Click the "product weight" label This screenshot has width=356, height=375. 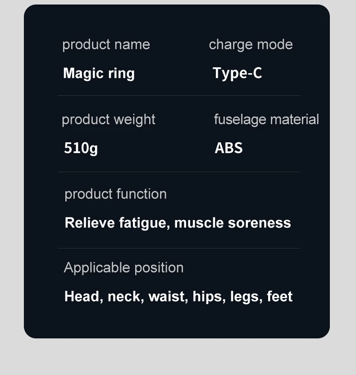[x=108, y=120]
